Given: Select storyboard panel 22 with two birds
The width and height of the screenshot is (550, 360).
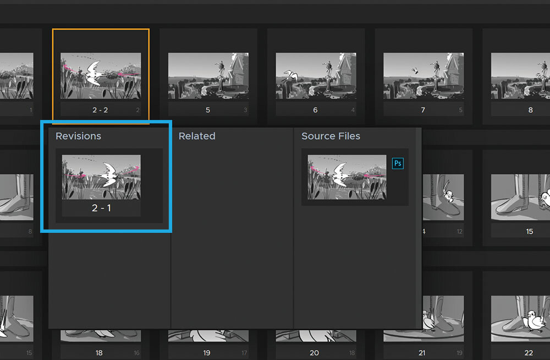Looking at the screenshot, I should coord(520,319).
